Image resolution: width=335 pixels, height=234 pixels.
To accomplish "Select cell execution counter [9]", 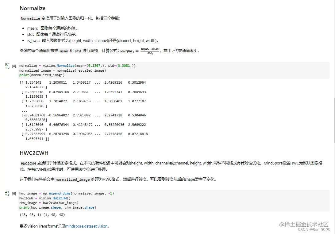I will tap(14, 194).
